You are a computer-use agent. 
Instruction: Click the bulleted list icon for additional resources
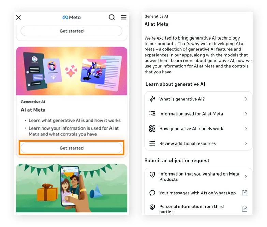point(152,143)
